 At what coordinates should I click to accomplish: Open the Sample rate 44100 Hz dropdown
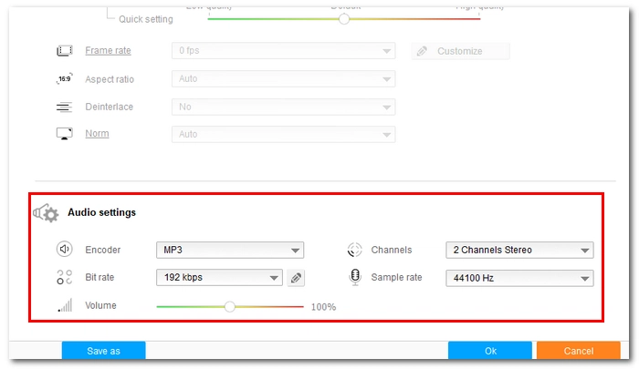[x=519, y=278]
